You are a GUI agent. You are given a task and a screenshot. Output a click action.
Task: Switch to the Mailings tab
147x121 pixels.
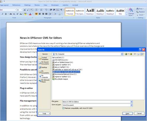(27, 5)
